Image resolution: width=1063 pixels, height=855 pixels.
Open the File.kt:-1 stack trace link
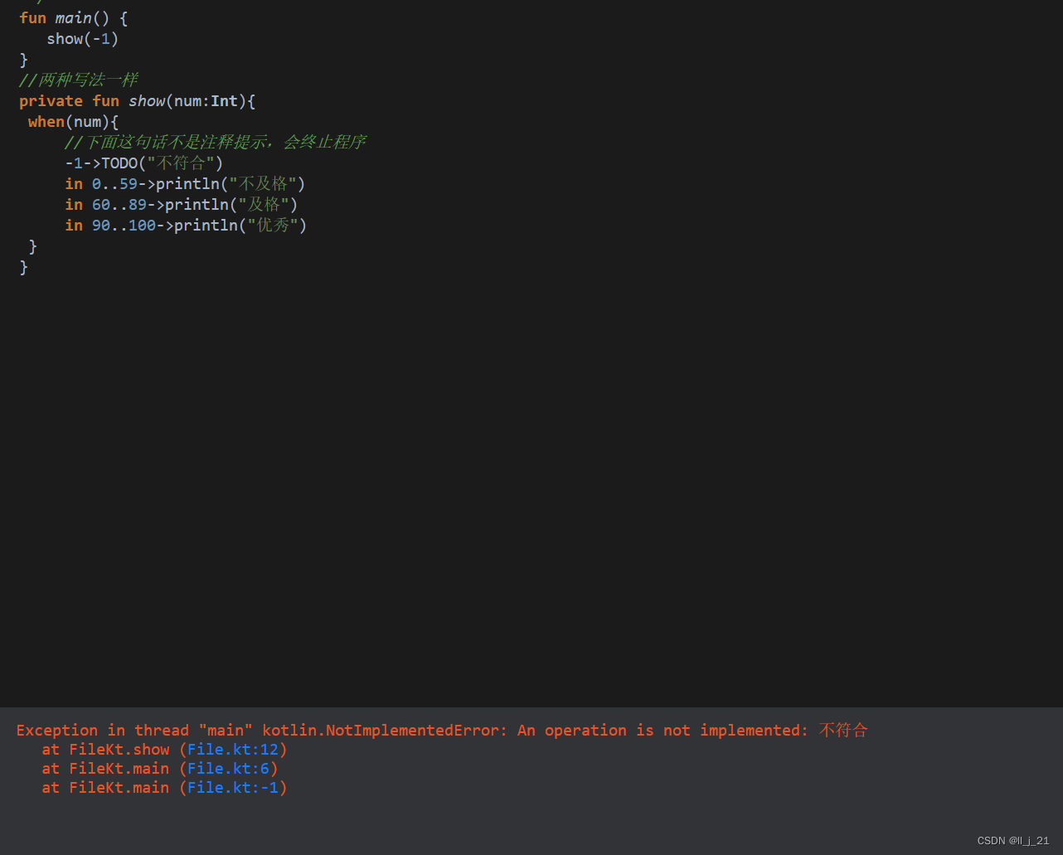click(x=233, y=788)
